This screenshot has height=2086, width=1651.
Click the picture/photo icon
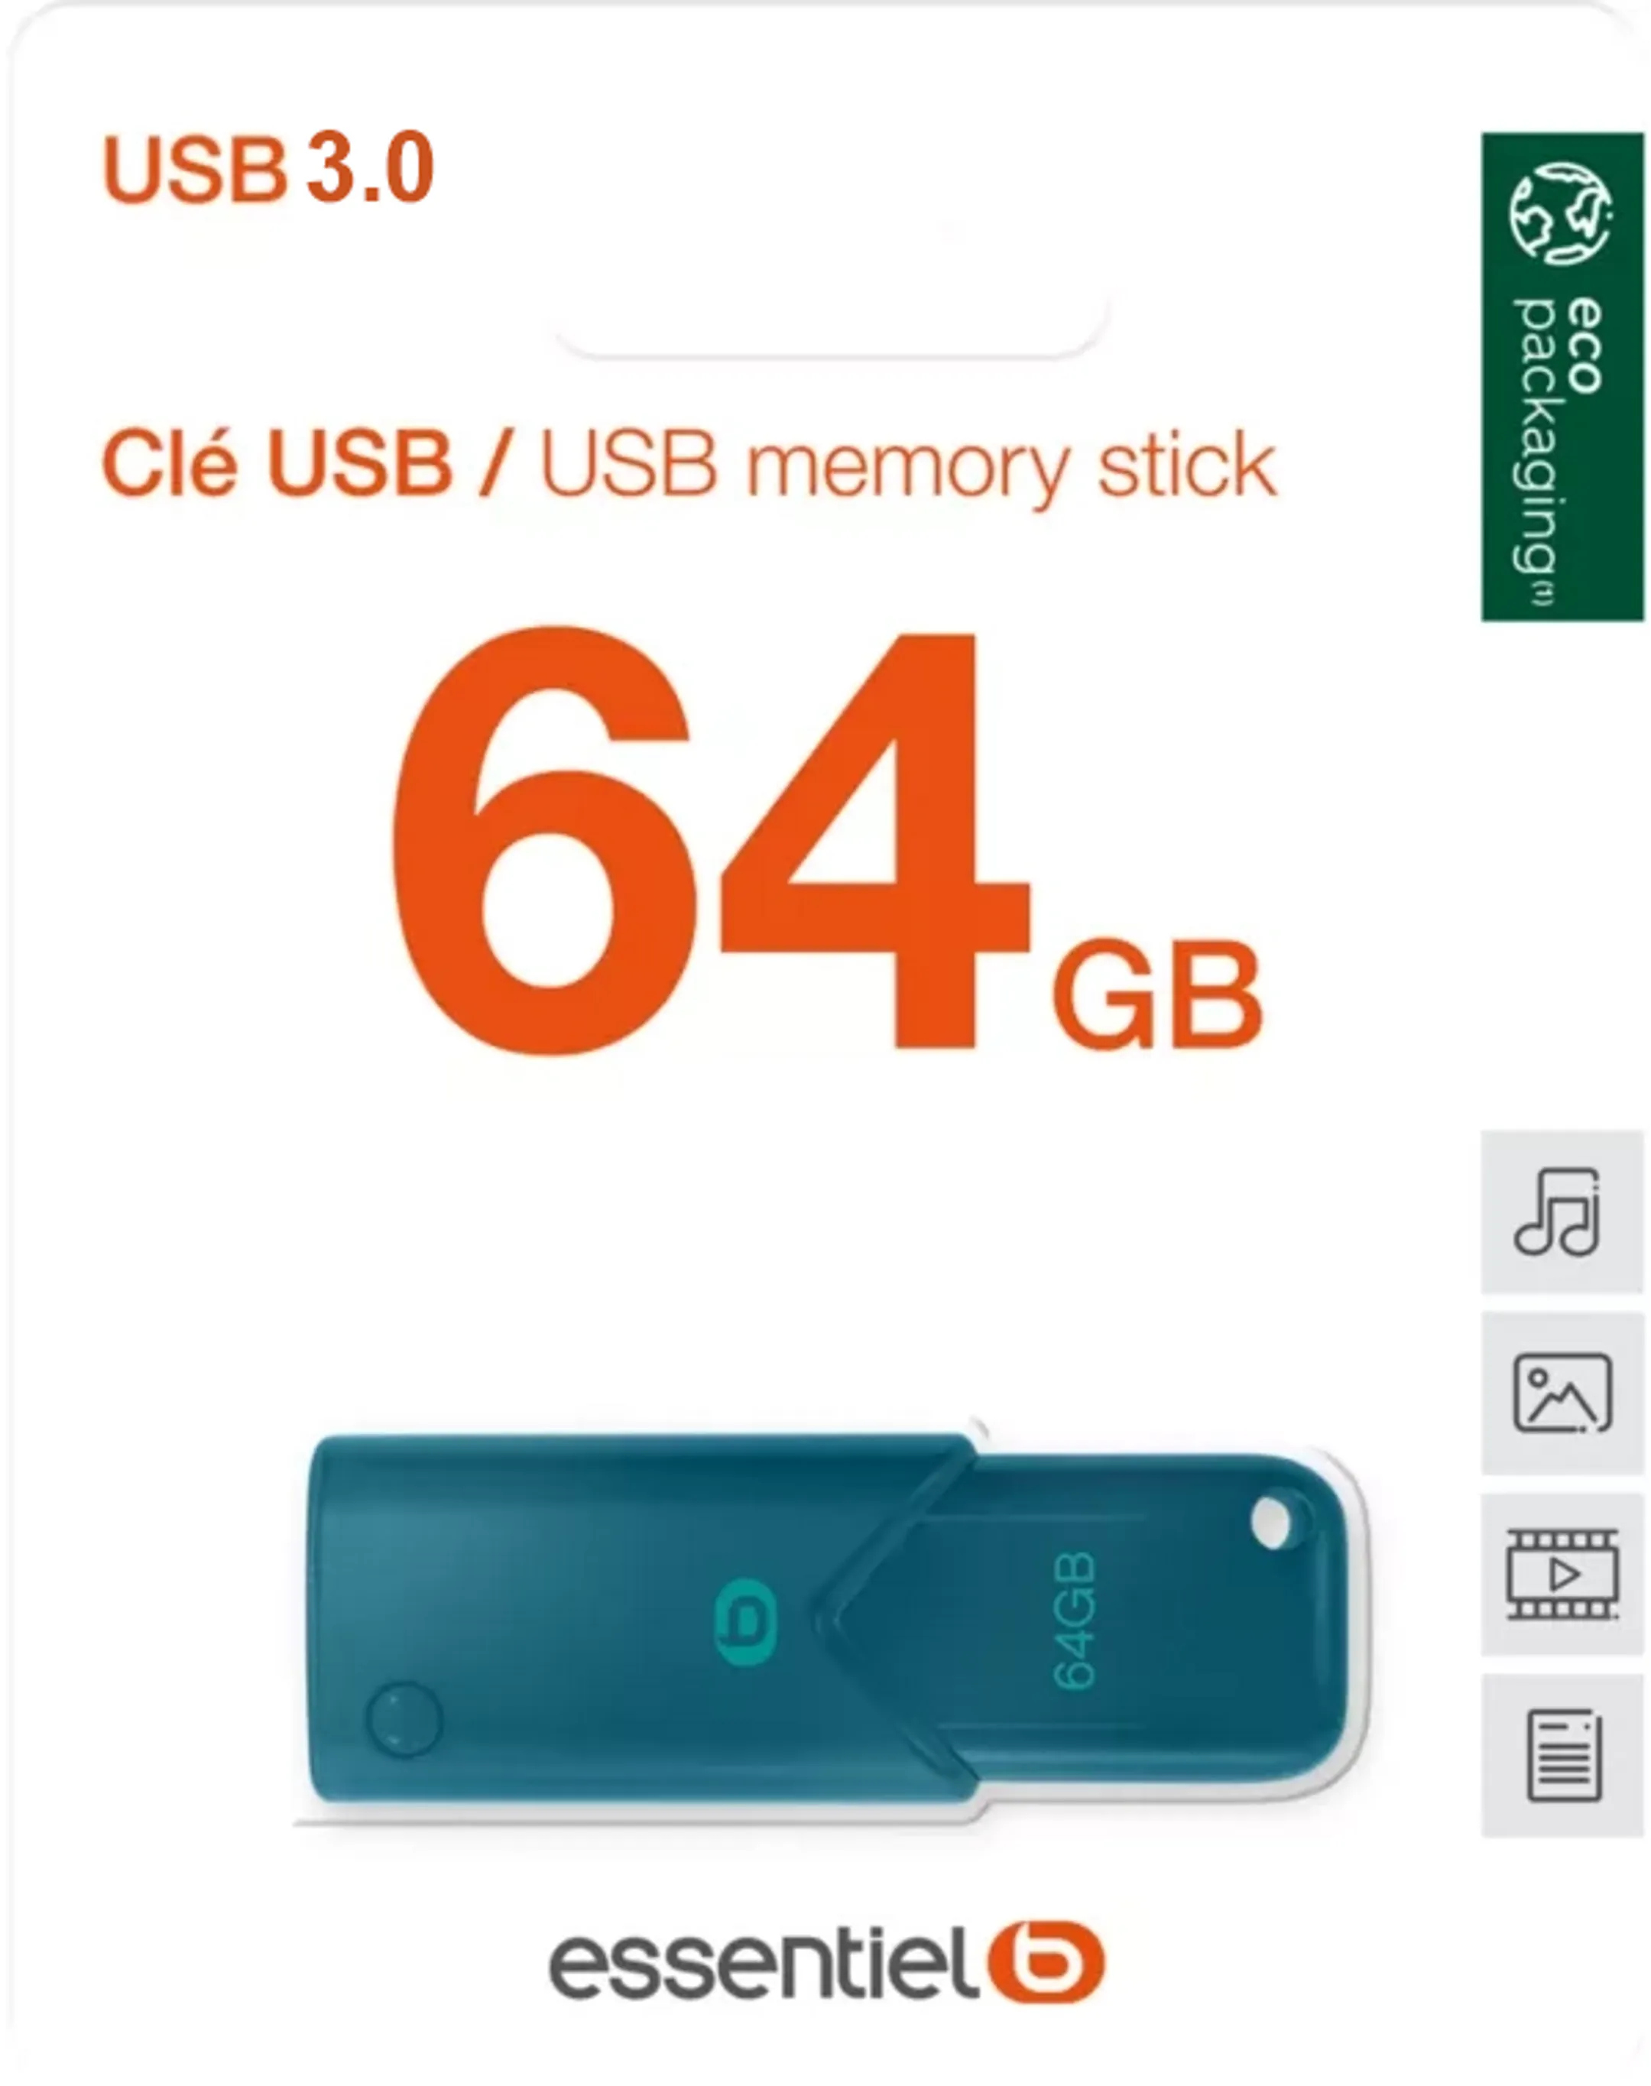(x=1561, y=1393)
